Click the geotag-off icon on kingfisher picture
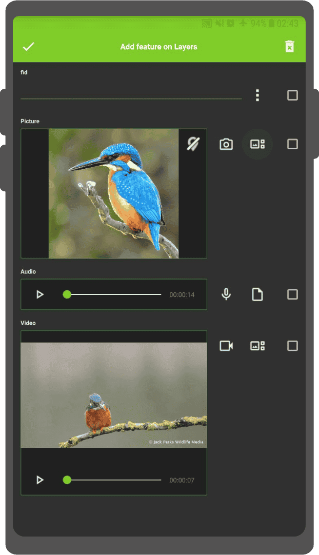 point(193,144)
